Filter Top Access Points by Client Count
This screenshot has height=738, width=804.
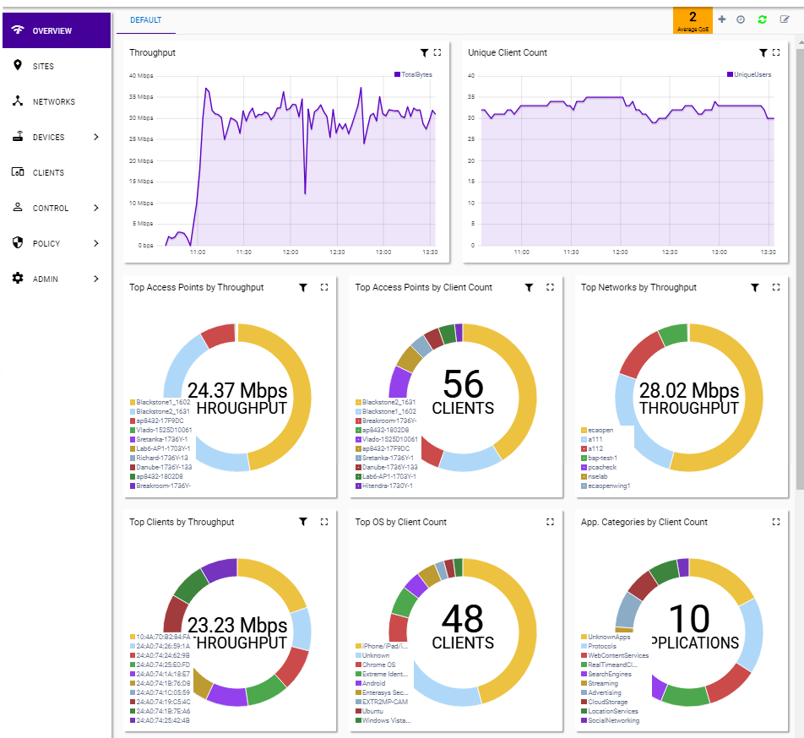(530, 287)
